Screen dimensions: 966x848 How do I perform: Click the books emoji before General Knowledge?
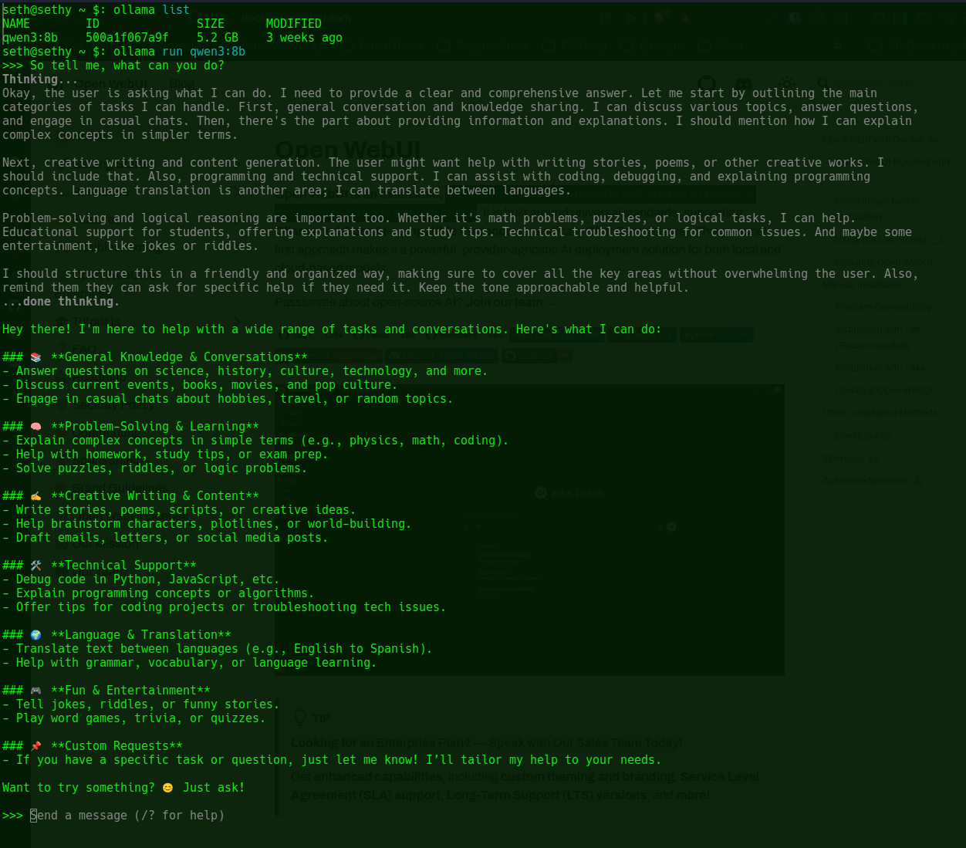click(x=36, y=357)
